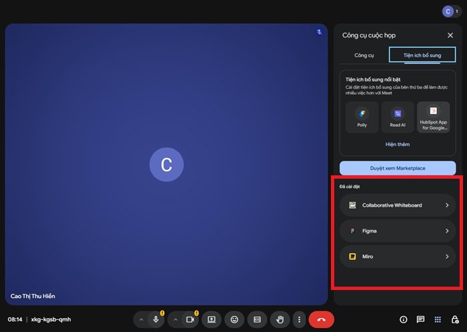
Task: Raise hand using the hand icon
Action: coord(280,320)
